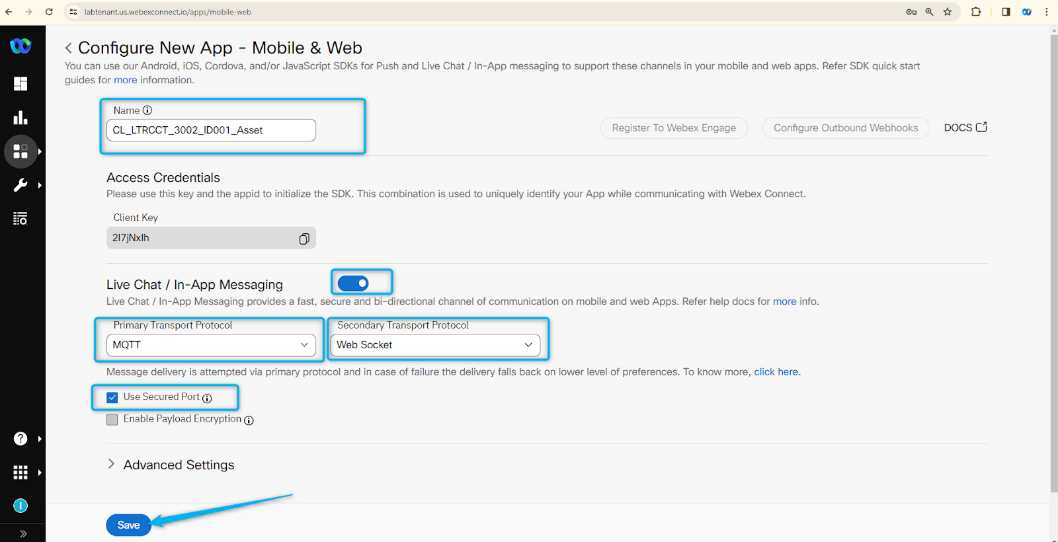Open the Reports bar chart icon
The image size is (1058, 542).
click(20, 118)
